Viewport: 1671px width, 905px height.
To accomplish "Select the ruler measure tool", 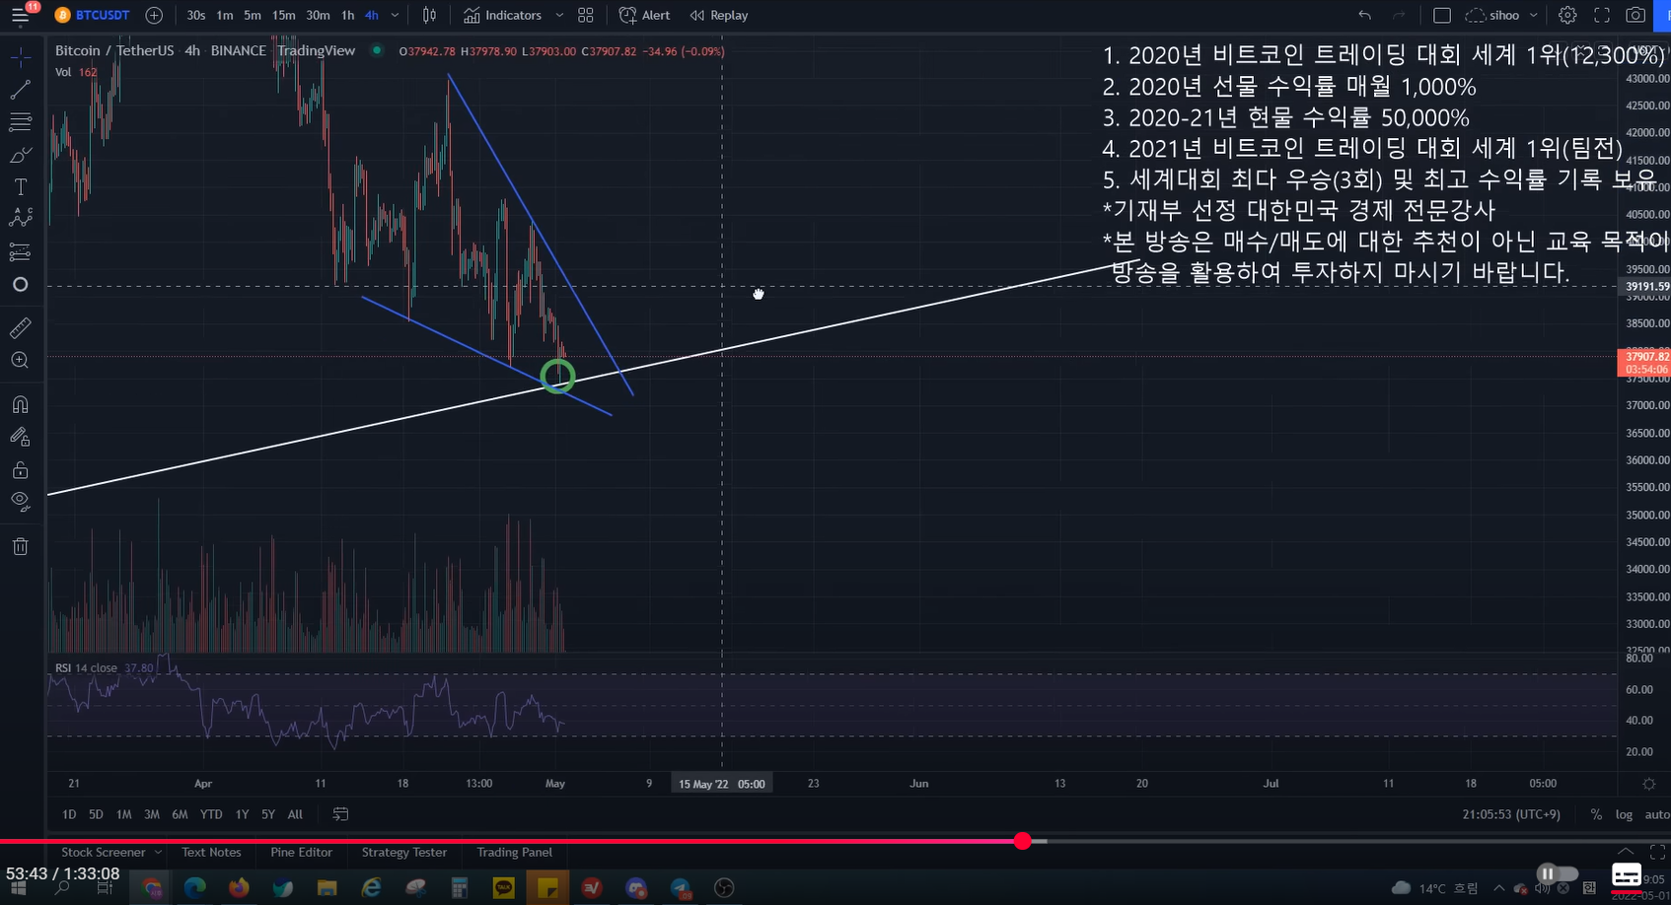I will click(20, 328).
